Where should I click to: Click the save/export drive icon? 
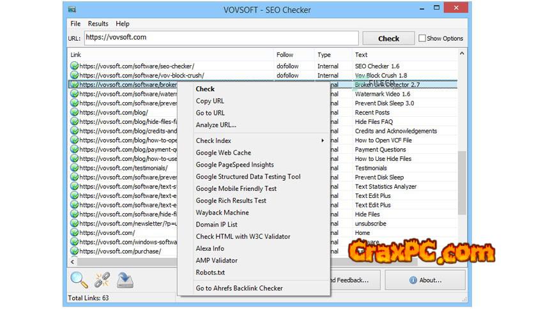tap(125, 280)
